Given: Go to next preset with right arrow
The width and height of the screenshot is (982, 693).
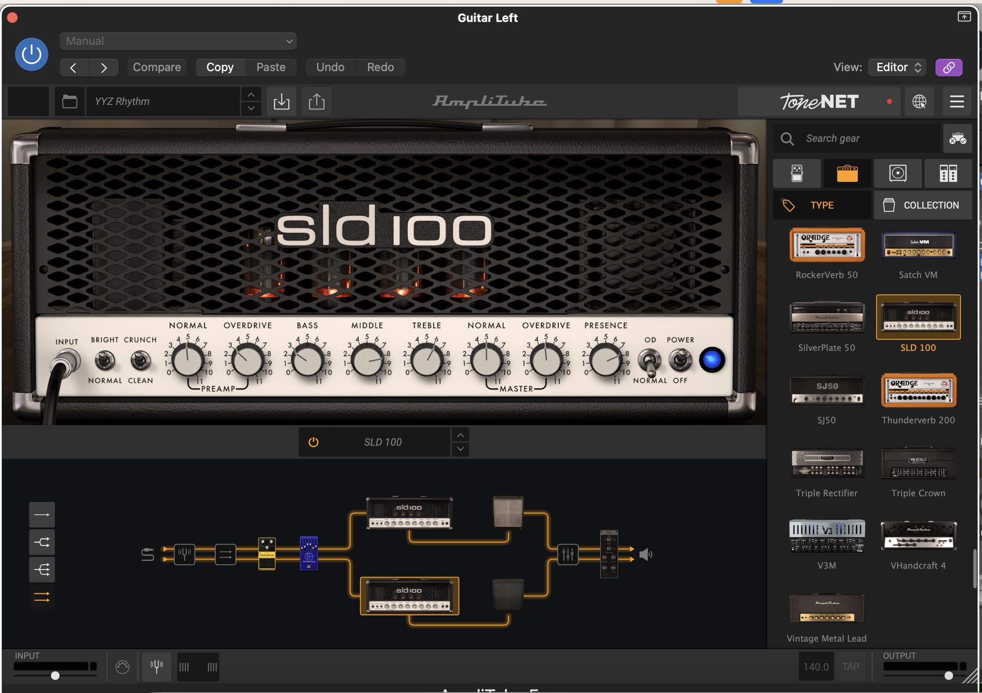Looking at the screenshot, I should click(104, 68).
